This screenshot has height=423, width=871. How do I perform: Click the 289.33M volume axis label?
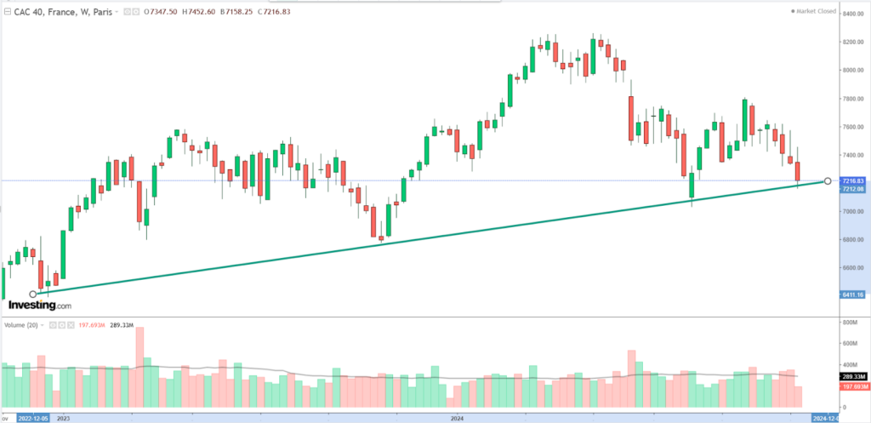coord(851,376)
